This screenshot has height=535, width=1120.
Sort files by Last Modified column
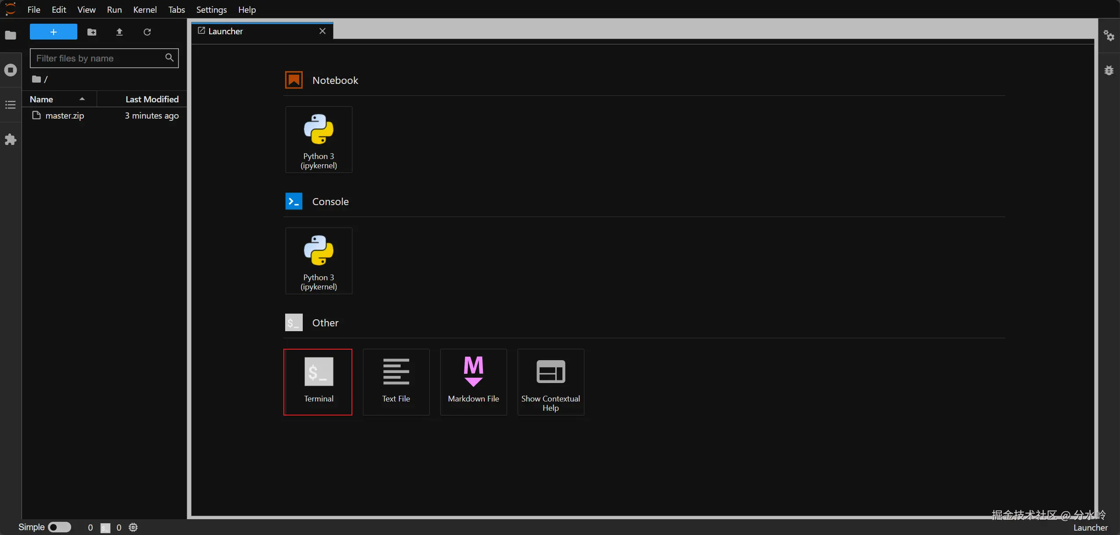click(x=152, y=99)
